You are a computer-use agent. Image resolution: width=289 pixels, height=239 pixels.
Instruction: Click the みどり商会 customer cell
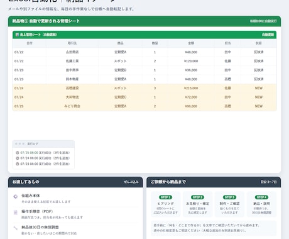72,106
